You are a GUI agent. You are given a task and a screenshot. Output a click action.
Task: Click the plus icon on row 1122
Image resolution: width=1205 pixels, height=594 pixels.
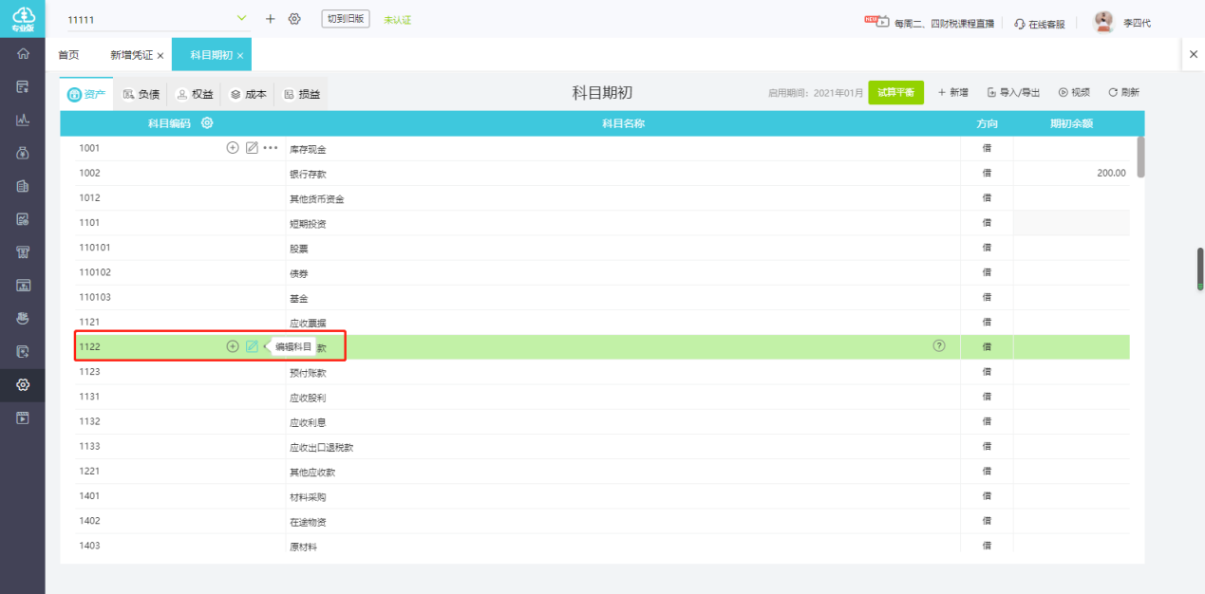point(233,346)
